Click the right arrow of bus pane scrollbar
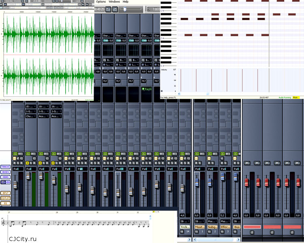This screenshot has height=243, width=304. tap(239, 240)
